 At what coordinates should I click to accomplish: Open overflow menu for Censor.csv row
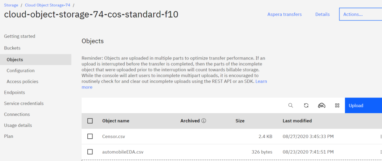tap(380, 137)
